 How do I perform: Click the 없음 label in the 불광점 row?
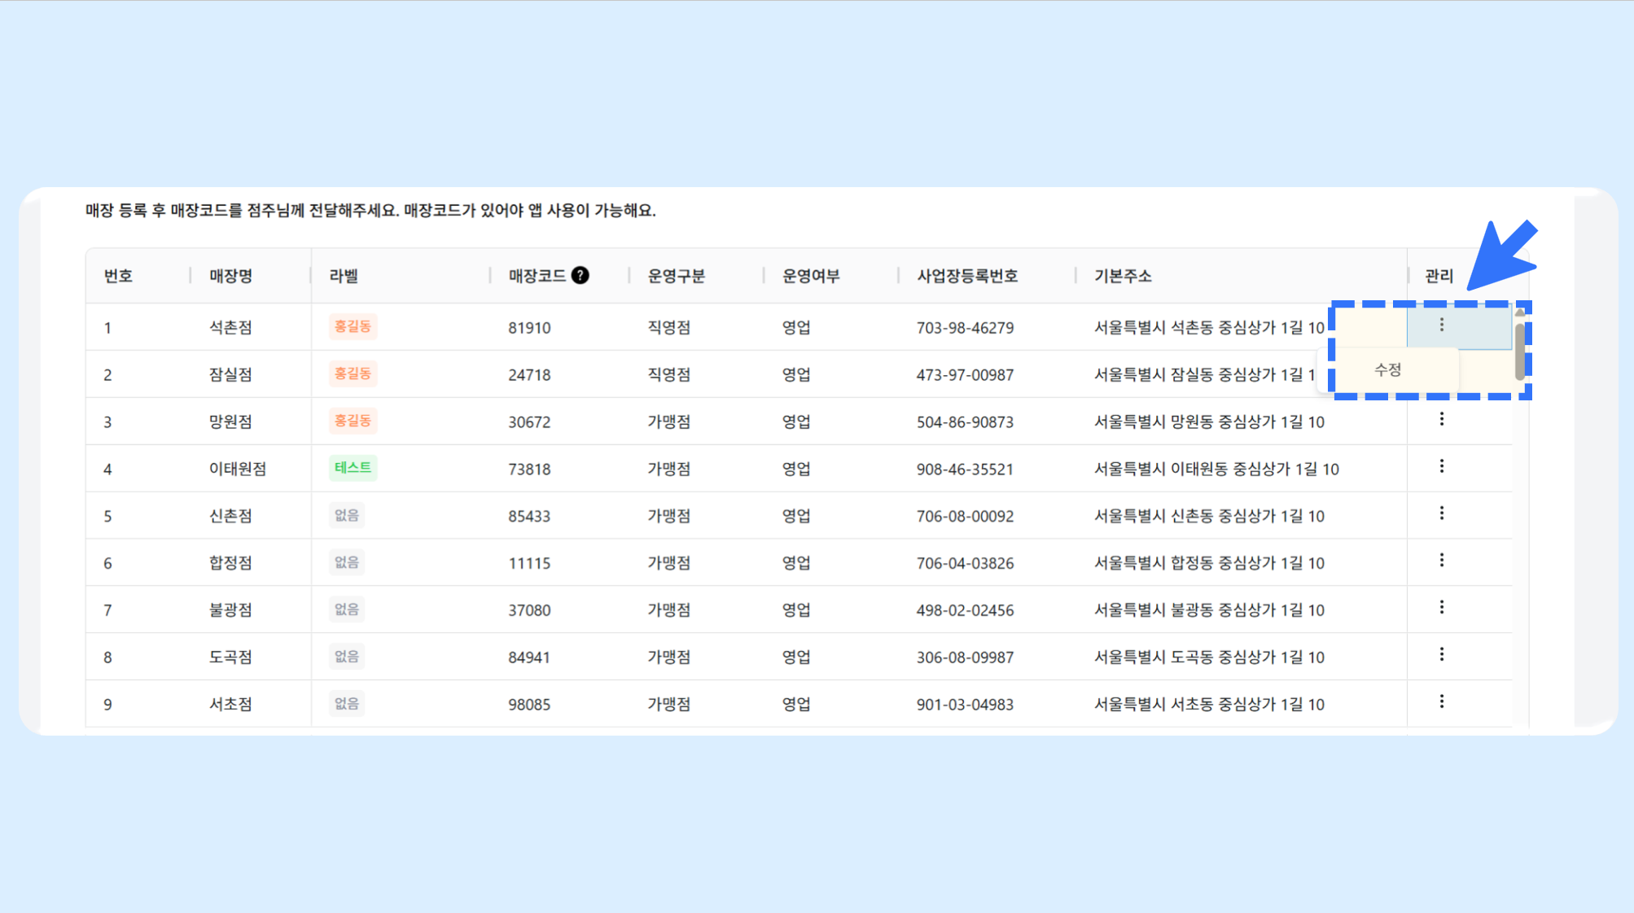[x=346, y=609]
